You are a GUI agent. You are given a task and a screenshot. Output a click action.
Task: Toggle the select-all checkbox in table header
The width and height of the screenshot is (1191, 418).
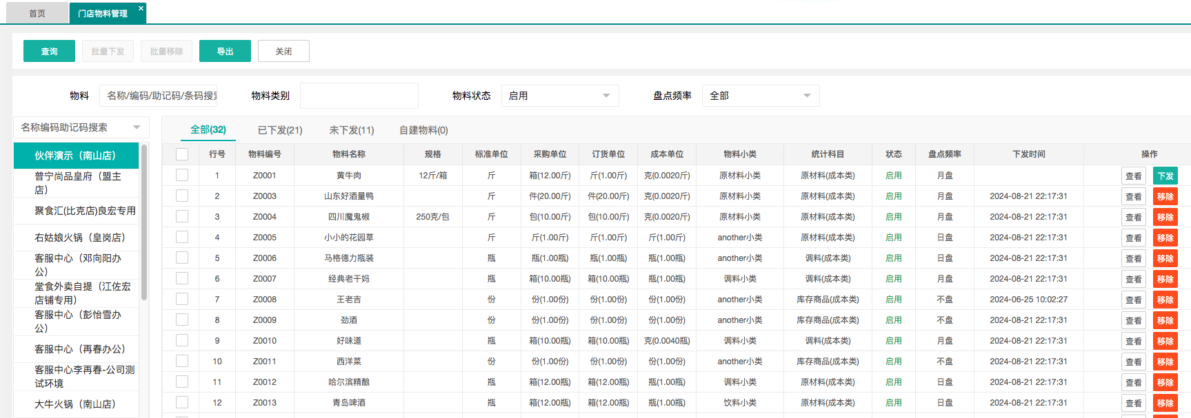182,154
